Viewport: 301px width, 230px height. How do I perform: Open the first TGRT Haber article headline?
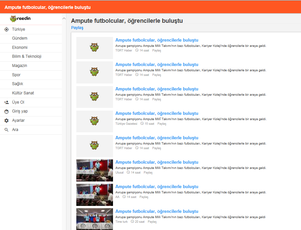click(157, 40)
